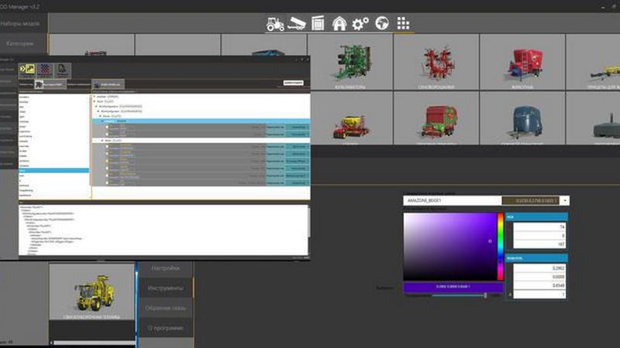Screen dimensions: 620x348
Task: Click the yellow arrow tool icon in editor window
Action: pos(28,69)
